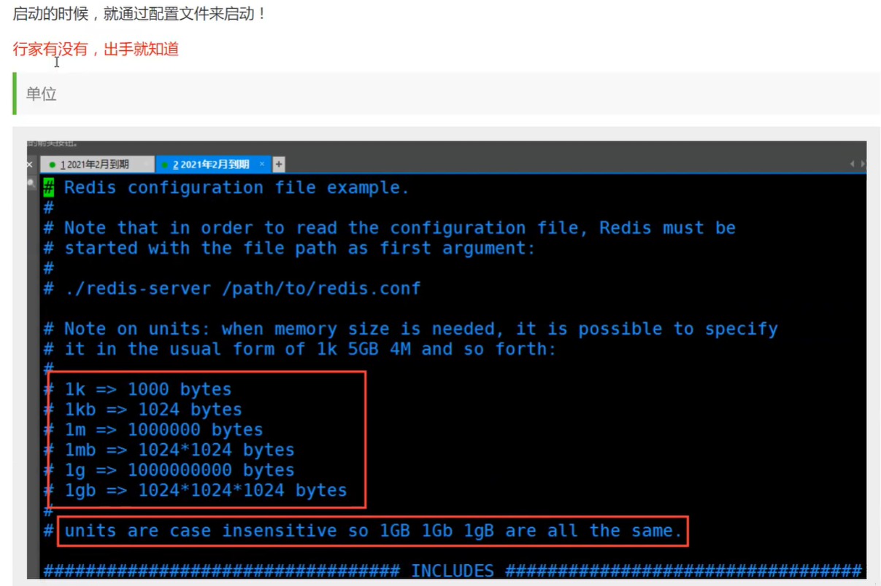The height and width of the screenshot is (586, 881).
Task: Click the right tab-scroll arrow
Action: (862, 165)
